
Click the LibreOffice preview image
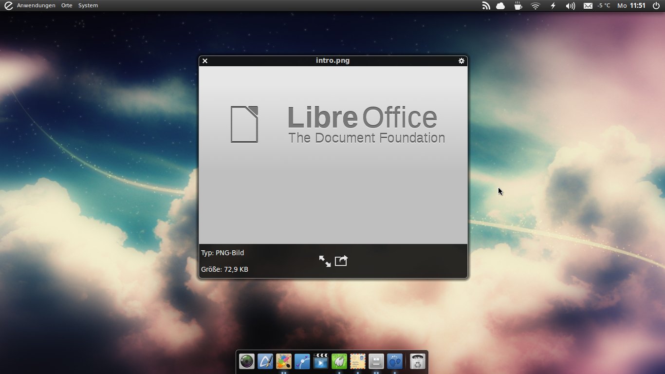click(333, 155)
